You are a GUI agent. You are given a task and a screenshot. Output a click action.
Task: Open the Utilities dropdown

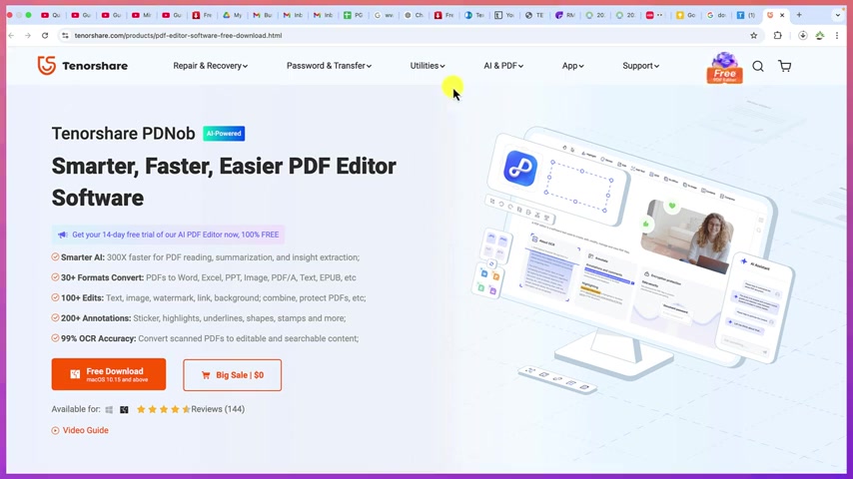coord(427,66)
